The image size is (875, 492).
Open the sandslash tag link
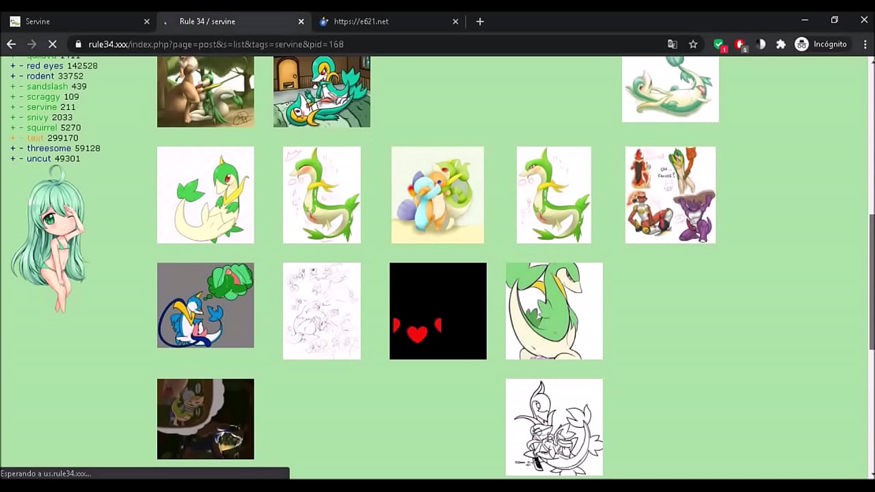pyautogui.click(x=47, y=87)
